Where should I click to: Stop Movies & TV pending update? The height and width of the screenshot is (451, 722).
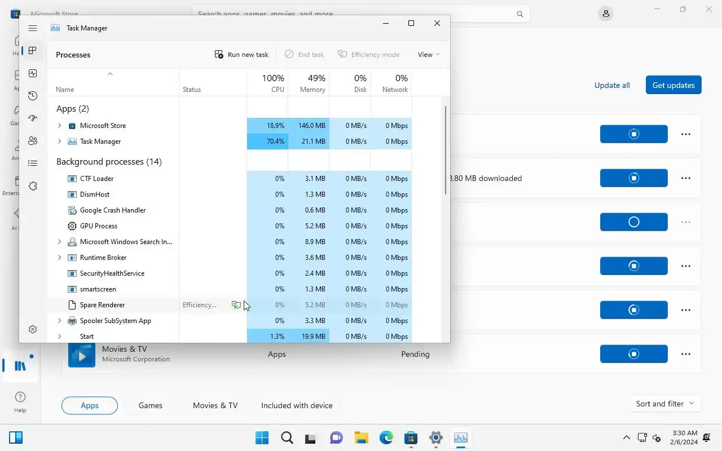[634, 354]
